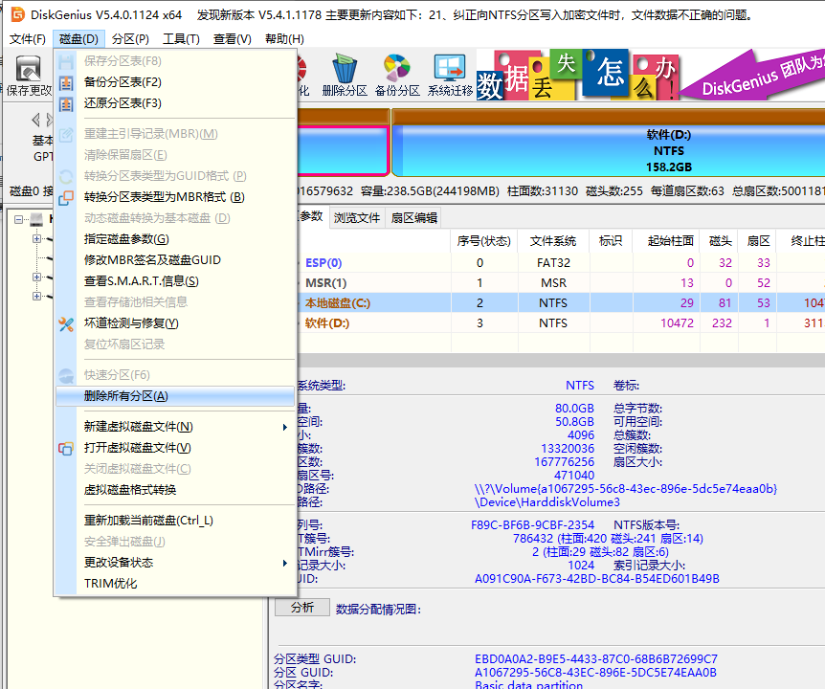Select the 本地磁盘(C:) row in the table
Screen dimensions: 825x689
tap(479, 302)
